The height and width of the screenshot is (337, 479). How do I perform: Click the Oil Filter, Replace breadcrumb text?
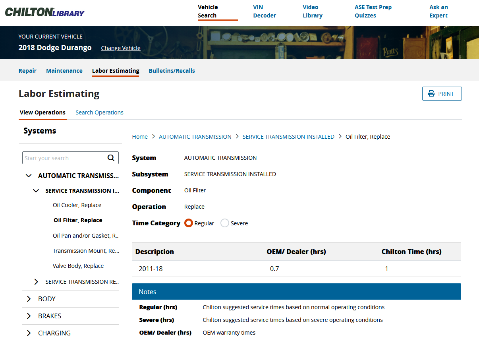(368, 137)
